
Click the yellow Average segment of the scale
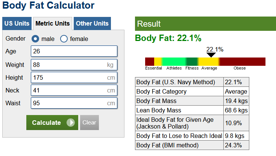click(x=209, y=62)
